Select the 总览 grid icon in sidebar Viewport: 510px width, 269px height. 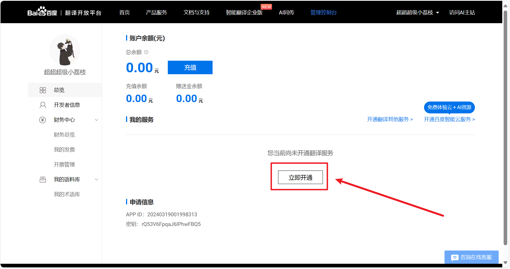click(x=43, y=90)
